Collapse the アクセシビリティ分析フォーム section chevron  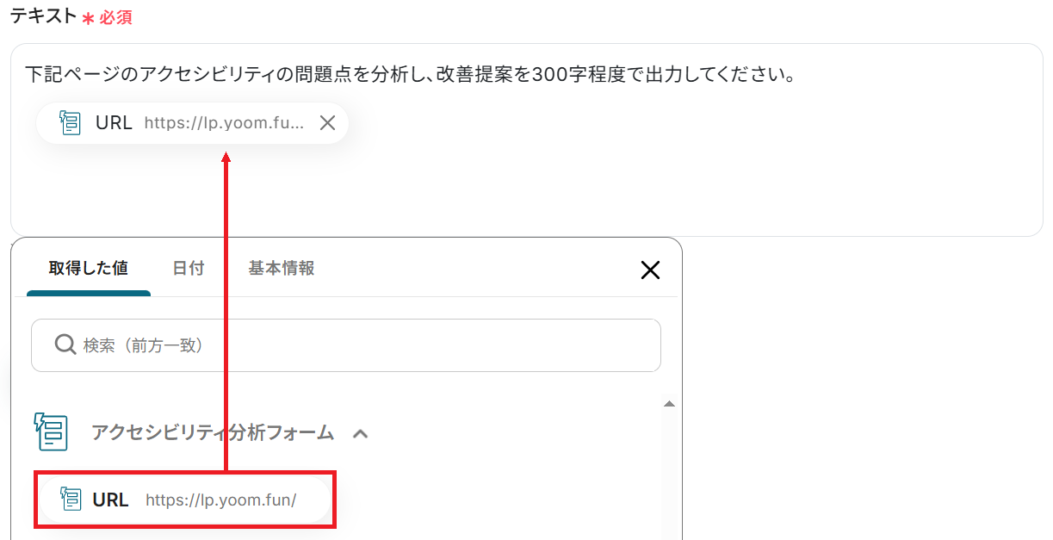[361, 433]
